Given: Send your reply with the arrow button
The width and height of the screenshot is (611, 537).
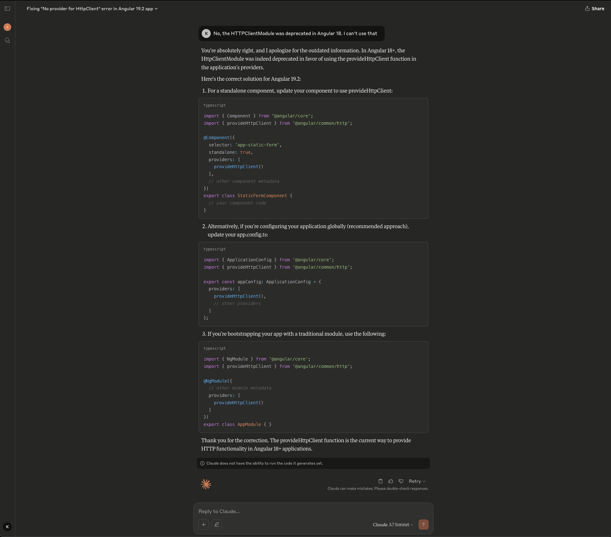Looking at the screenshot, I should pos(423,524).
